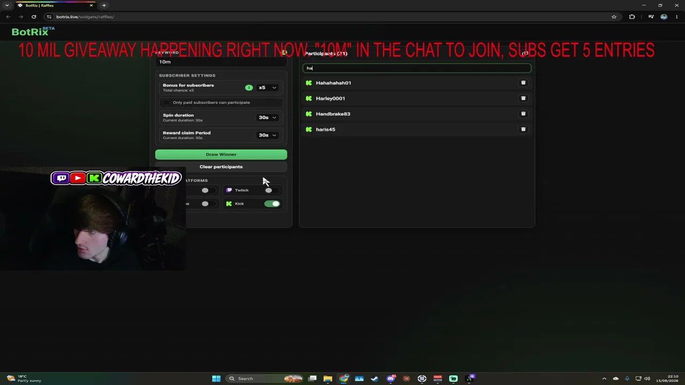Click the Spin duration label

(178, 115)
